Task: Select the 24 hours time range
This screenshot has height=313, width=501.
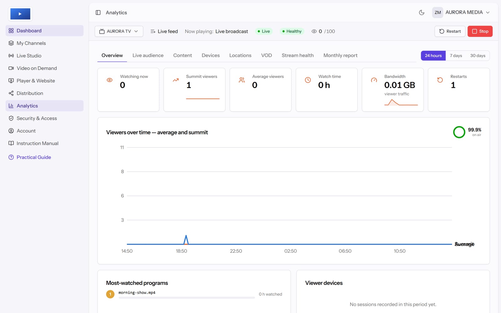Action: pyautogui.click(x=433, y=56)
